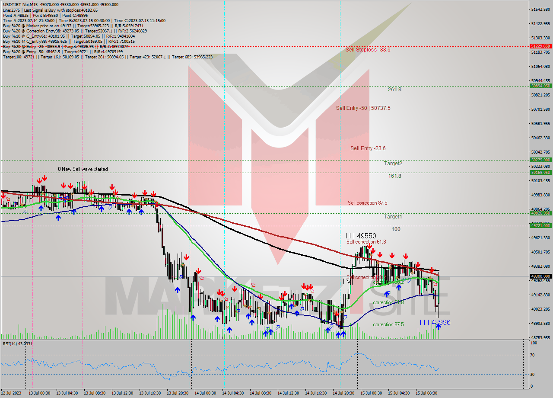
Task: Click the green 50275.000 price tag
Action: pos(540,160)
